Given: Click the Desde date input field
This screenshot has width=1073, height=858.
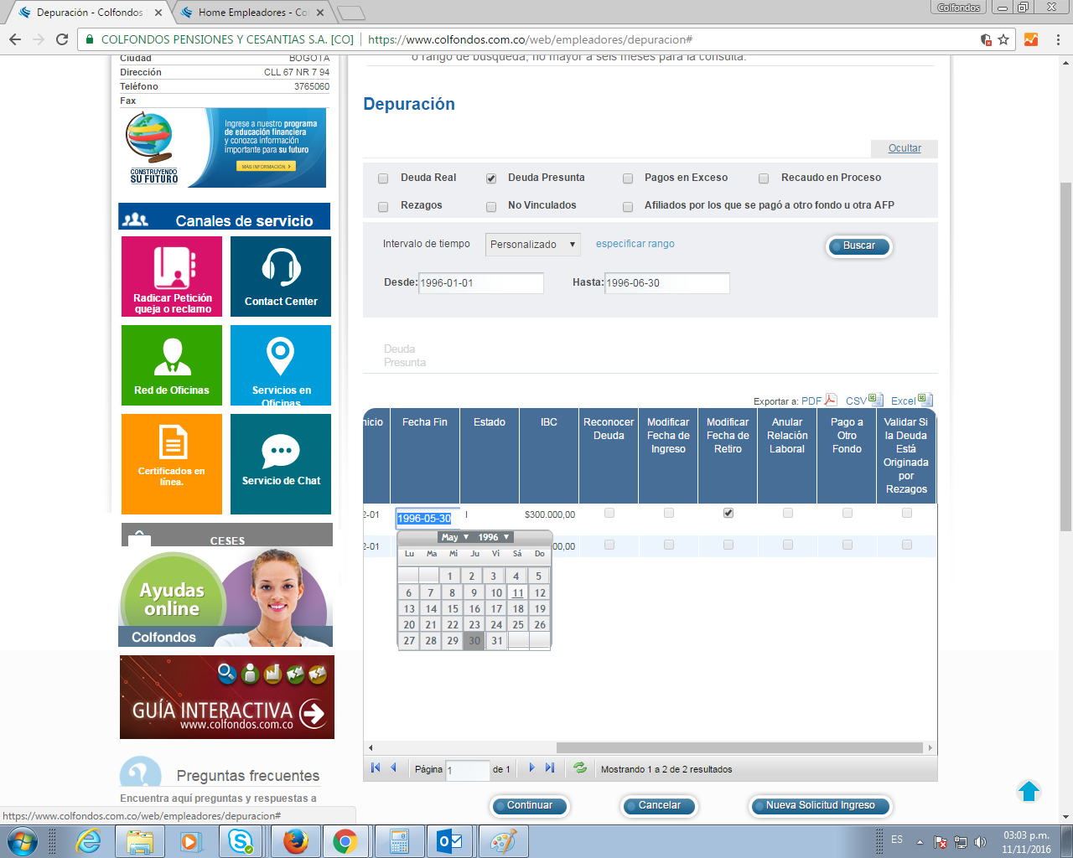Looking at the screenshot, I should 480,283.
